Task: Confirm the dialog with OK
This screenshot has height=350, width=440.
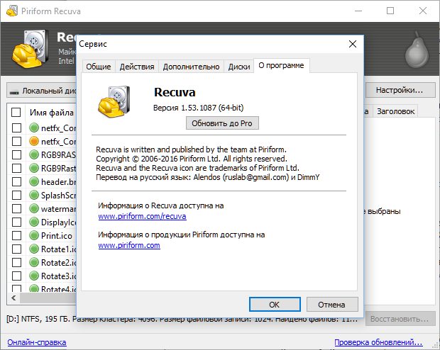Action: (x=275, y=305)
